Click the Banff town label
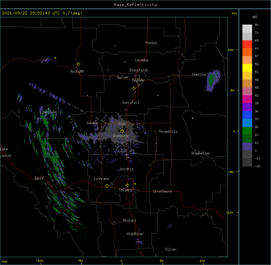Screen dimensions: 271x265 coord(39,178)
